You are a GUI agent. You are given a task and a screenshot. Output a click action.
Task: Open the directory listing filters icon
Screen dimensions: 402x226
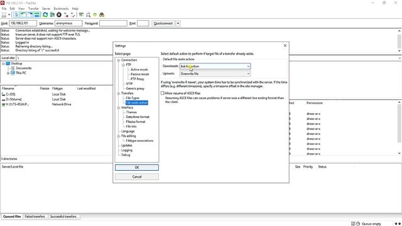coord(81,15)
